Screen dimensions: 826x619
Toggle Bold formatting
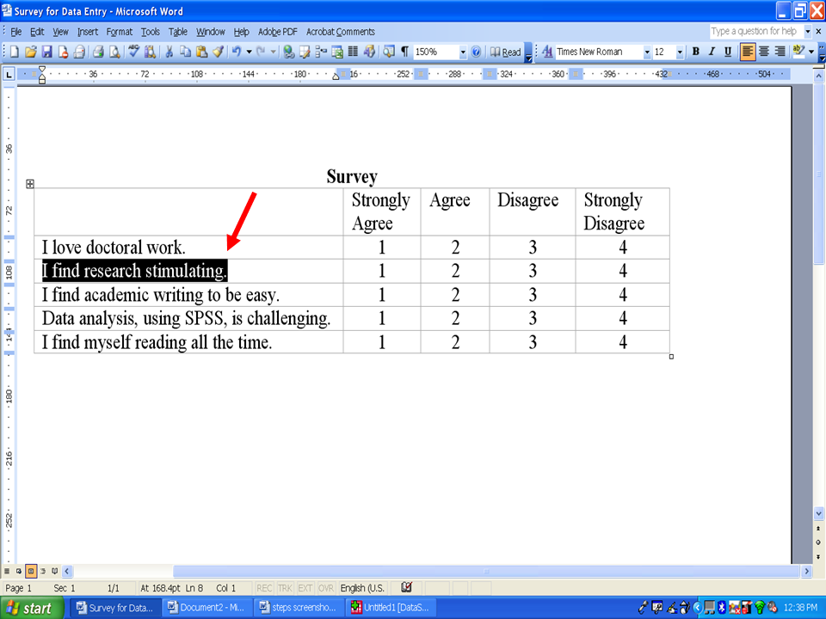695,52
